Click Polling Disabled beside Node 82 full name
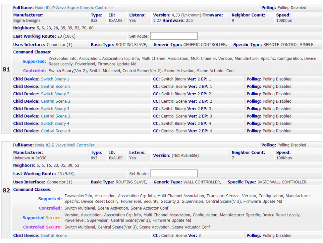This screenshot has width=323, height=243. (x=292, y=145)
